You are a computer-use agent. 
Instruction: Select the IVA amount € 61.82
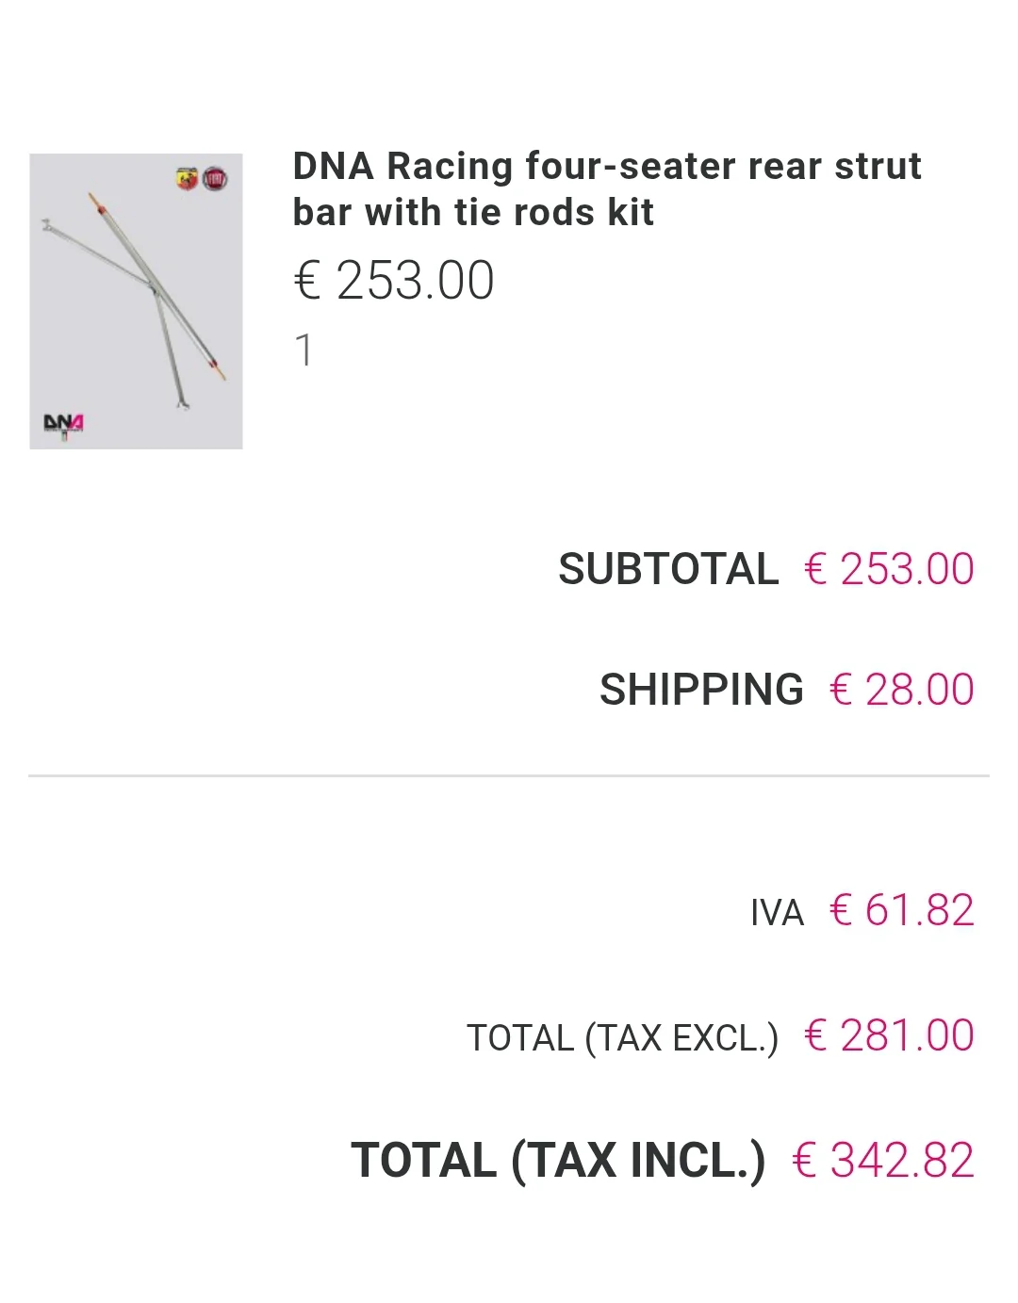(x=901, y=910)
